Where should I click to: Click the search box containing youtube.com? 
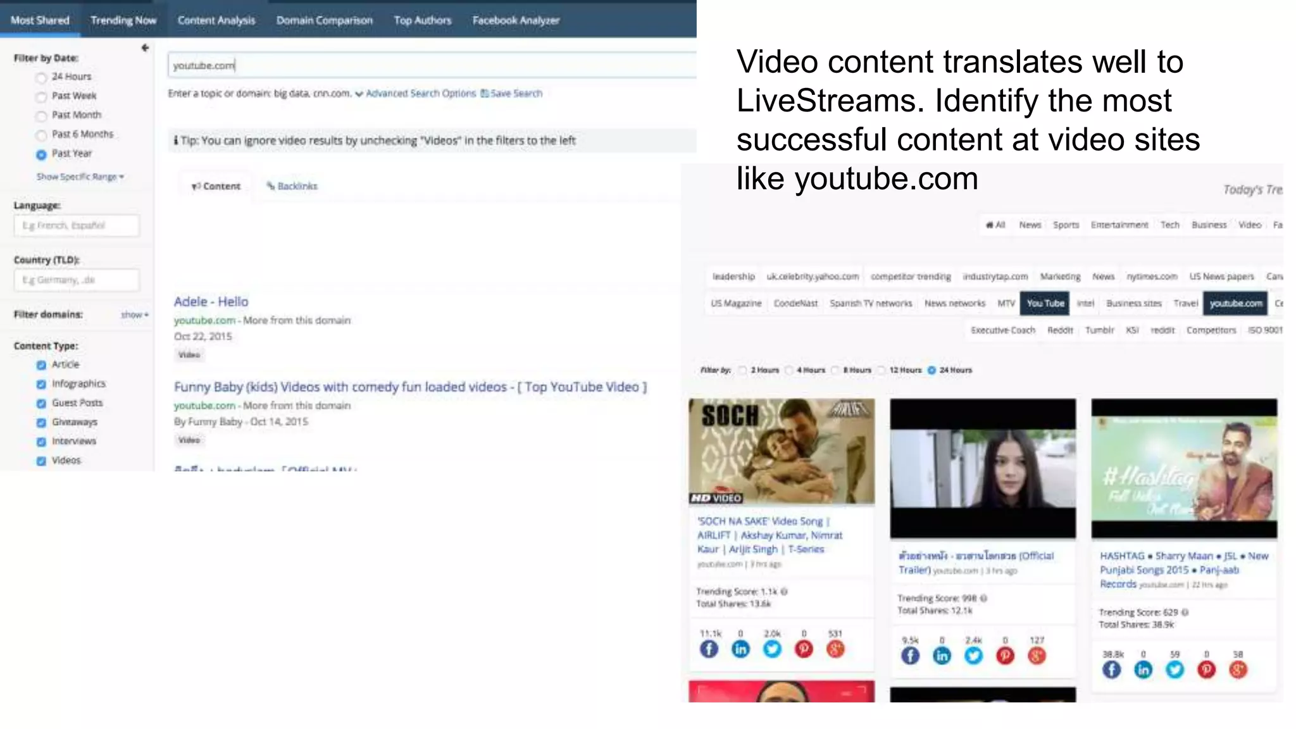(432, 65)
